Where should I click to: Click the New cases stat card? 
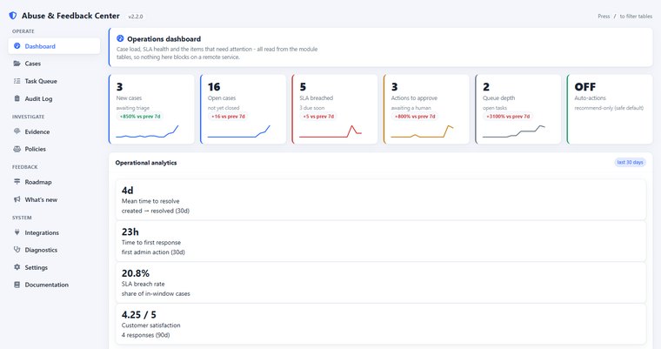(151, 110)
